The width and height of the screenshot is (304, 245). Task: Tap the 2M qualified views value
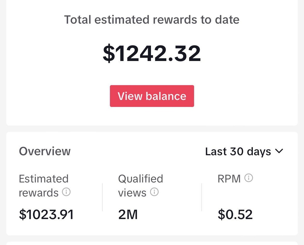point(128,214)
